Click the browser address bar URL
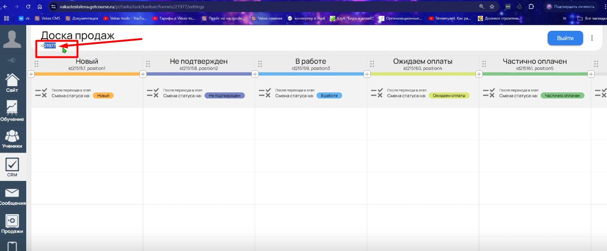This screenshot has height=251, width=607. pos(132,7)
